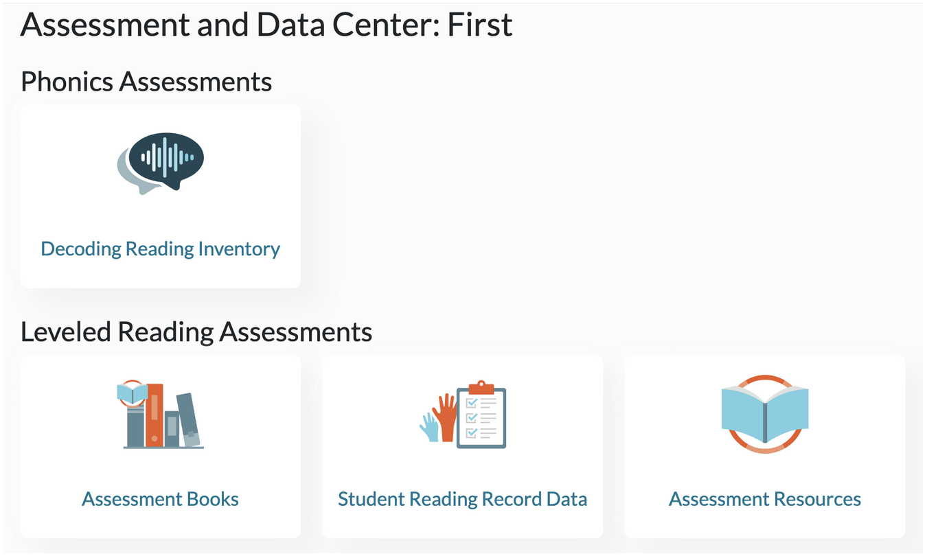Choose the Student Reading Record Data card
Screen dimensions: 927x556
click(463, 446)
